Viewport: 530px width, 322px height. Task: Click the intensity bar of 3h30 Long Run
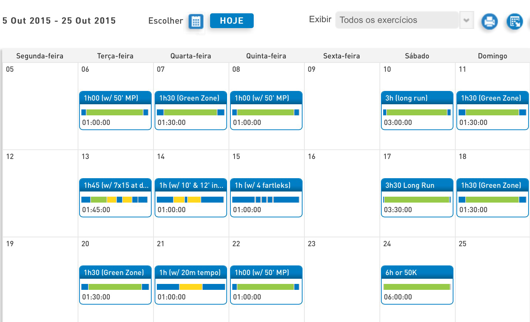coord(417,200)
